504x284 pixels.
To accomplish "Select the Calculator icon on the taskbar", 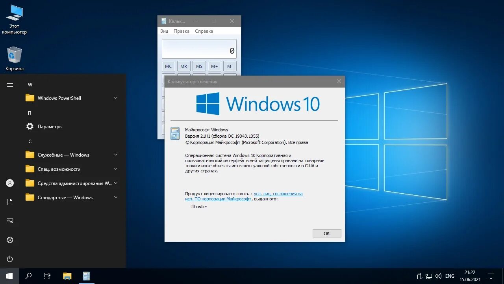I will pos(86,276).
